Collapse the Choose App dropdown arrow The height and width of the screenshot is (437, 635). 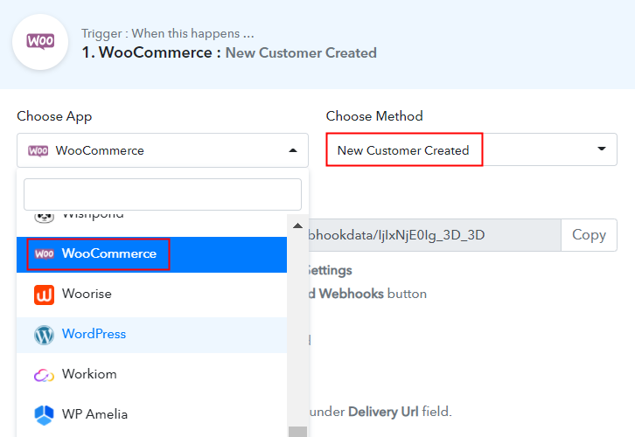(293, 150)
